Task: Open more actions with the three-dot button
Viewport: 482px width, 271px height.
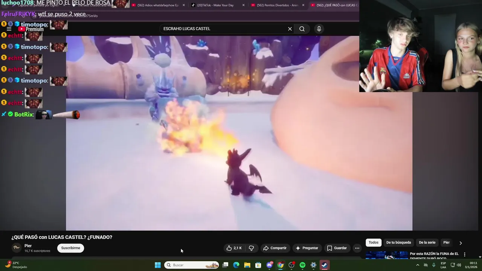Action: [357, 248]
